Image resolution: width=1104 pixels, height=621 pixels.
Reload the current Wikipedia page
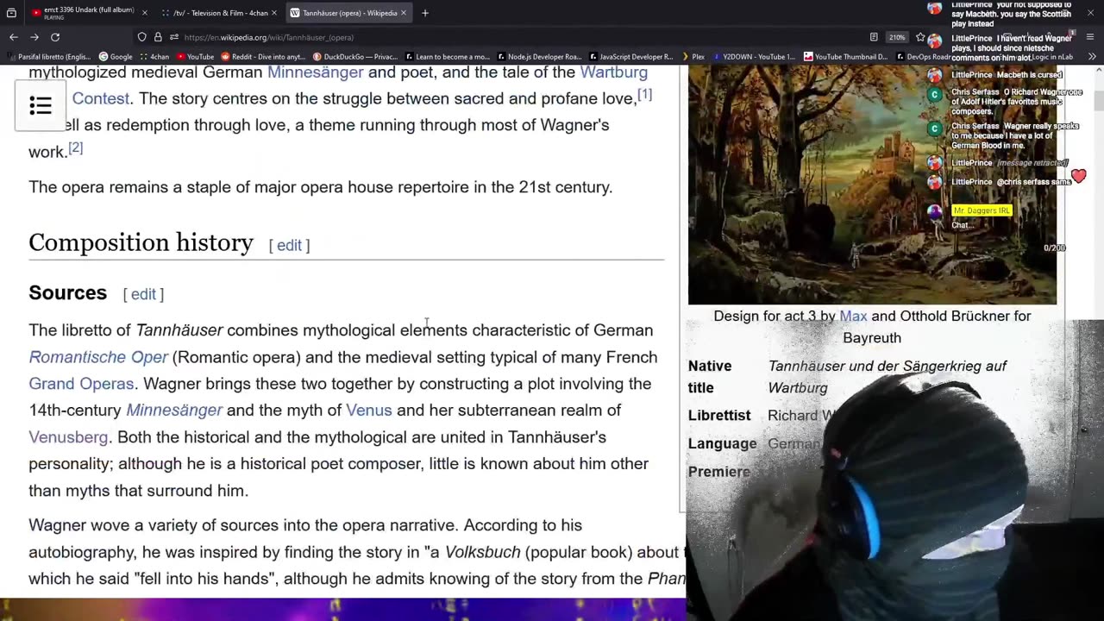[55, 37]
